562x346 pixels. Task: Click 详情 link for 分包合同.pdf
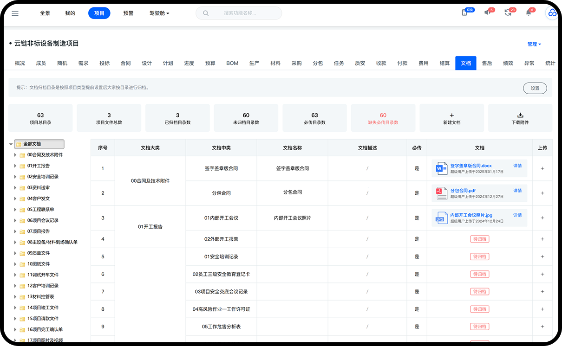[x=517, y=191]
